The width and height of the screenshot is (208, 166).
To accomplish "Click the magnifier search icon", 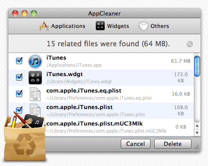I will tap(190, 44).
